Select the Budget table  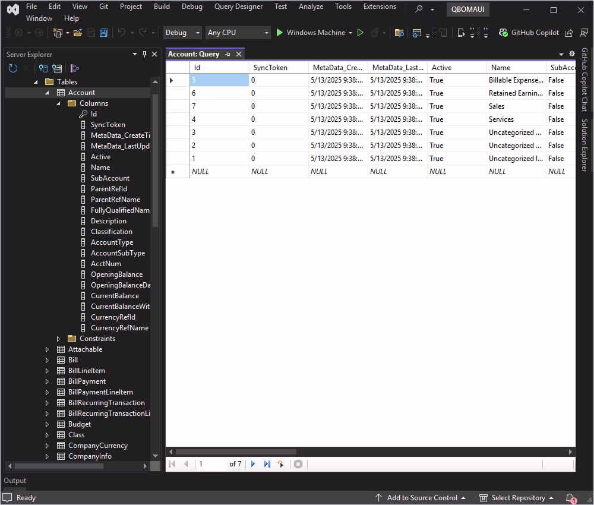(79, 424)
